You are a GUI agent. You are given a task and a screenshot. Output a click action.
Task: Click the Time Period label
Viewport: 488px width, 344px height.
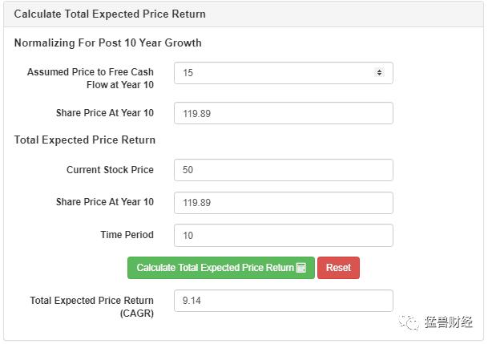[127, 235]
